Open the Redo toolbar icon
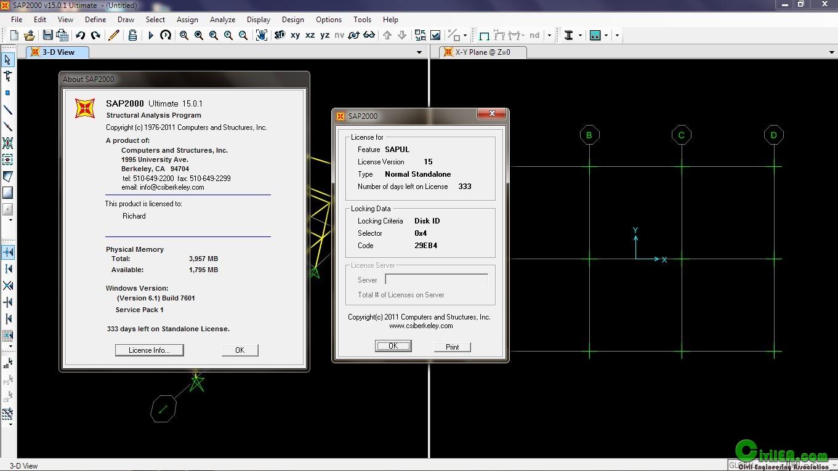Image resolution: width=838 pixels, height=471 pixels. 95,35
